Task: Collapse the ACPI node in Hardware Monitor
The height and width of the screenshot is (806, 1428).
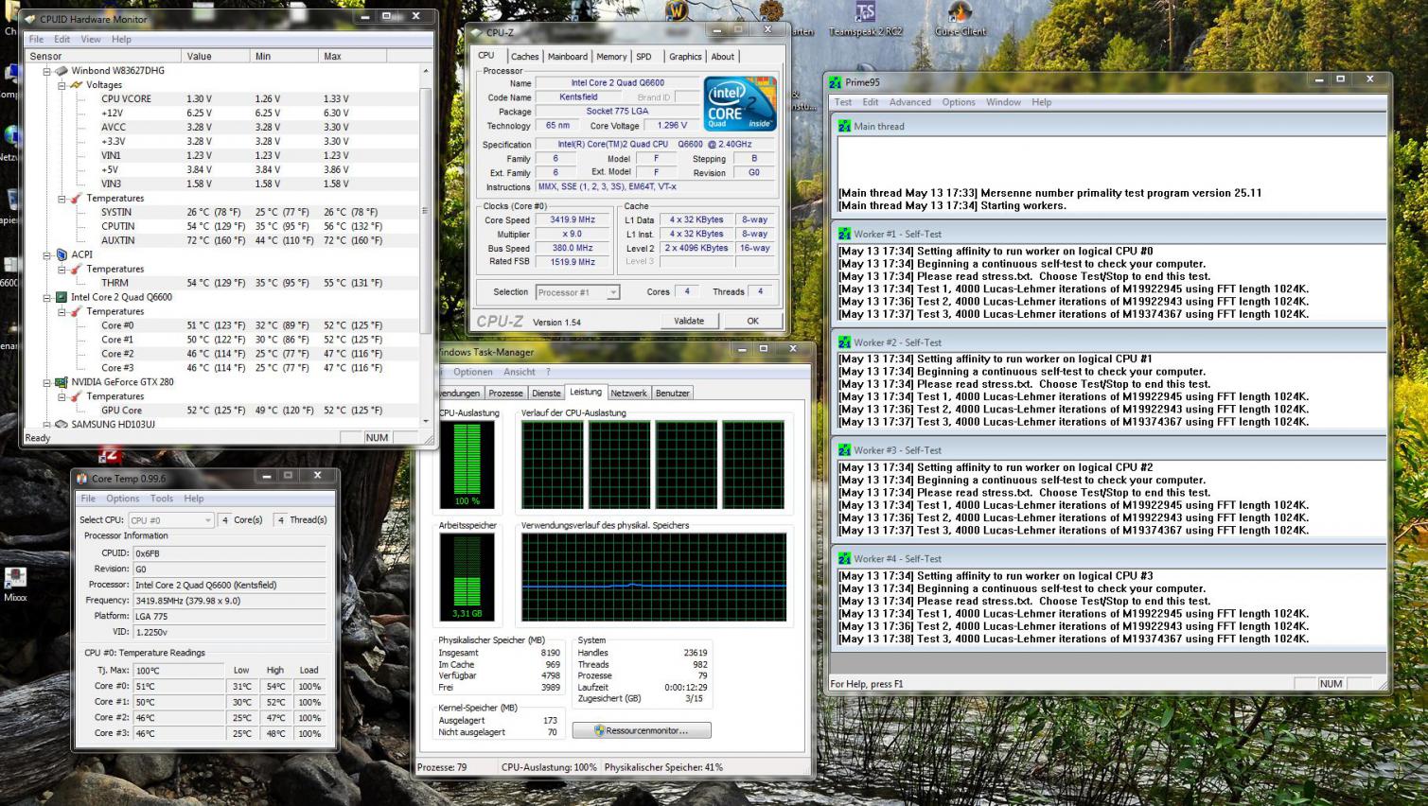Action: (46, 254)
